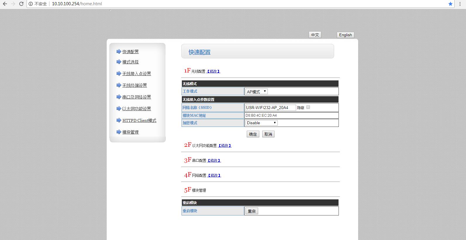Click the 修改 link for 2F 以太网功能配置

click(225, 146)
